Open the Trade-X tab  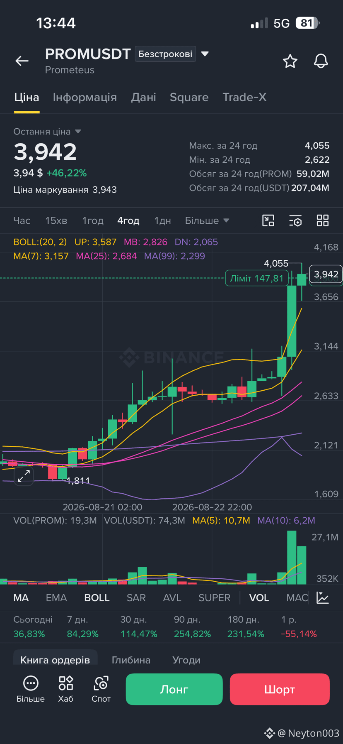click(x=244, y=97)
